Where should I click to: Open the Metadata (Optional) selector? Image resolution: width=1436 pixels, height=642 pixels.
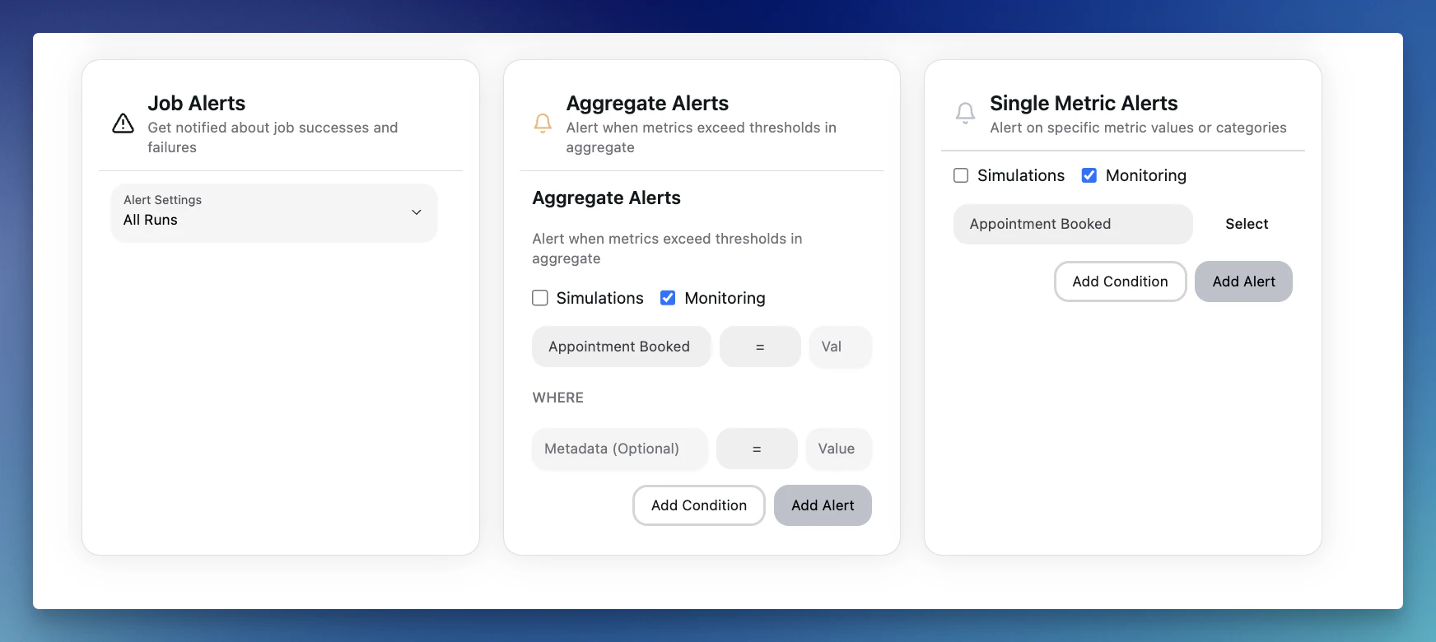pos(620,449)
